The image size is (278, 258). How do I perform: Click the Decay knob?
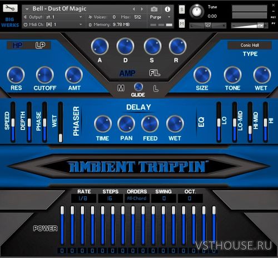pos(125,46)
